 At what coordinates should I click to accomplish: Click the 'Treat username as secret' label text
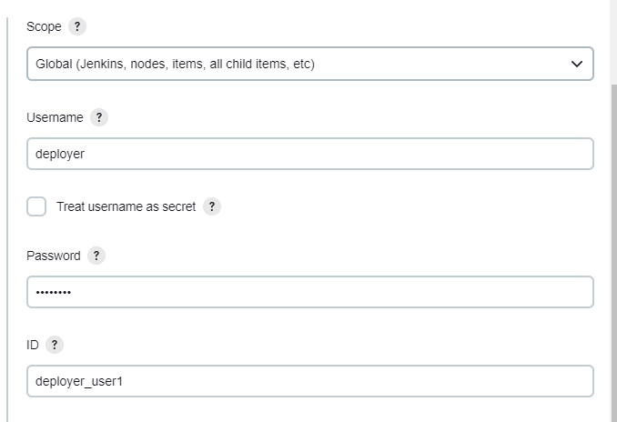(126, 206)
